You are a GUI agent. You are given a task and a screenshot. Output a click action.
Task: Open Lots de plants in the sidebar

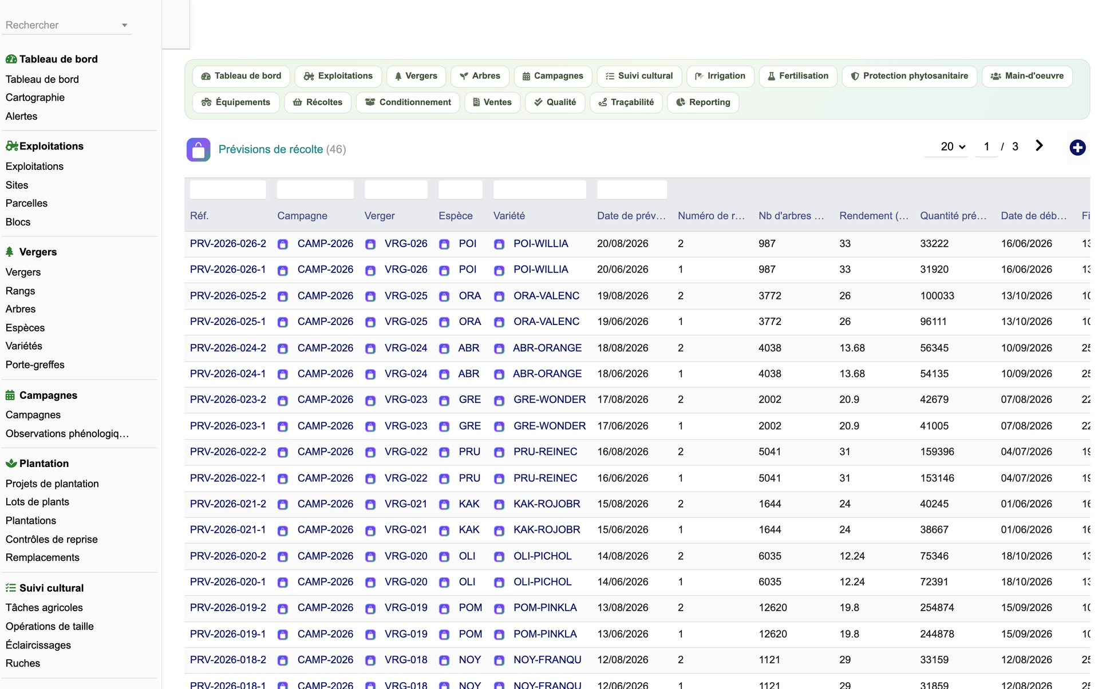pyautogui.click(x=37, y=502)
